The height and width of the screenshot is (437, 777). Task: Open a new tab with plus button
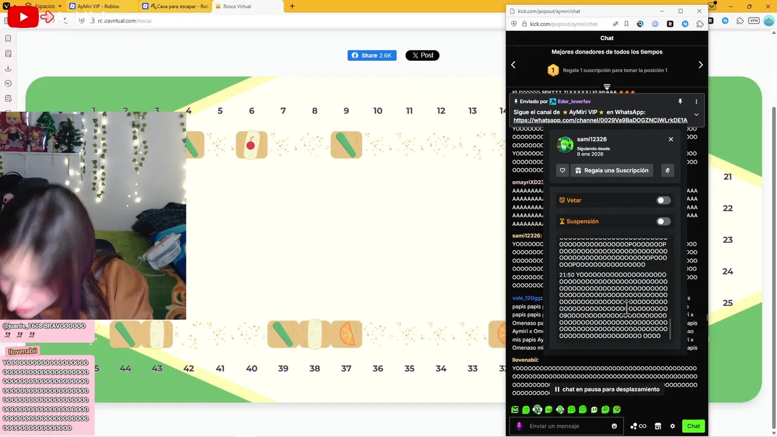point(292,6)
